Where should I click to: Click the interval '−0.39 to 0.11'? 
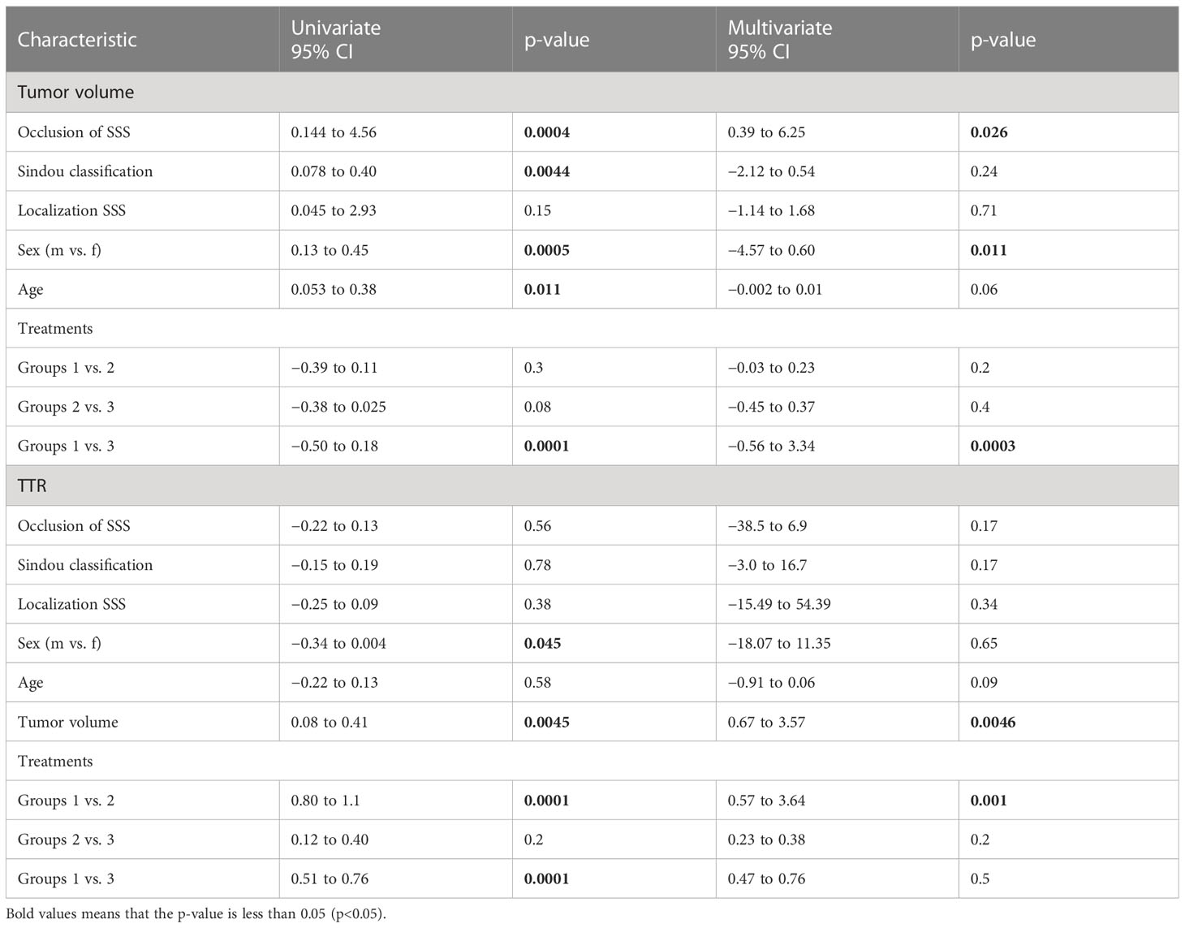tap(334, 368)
